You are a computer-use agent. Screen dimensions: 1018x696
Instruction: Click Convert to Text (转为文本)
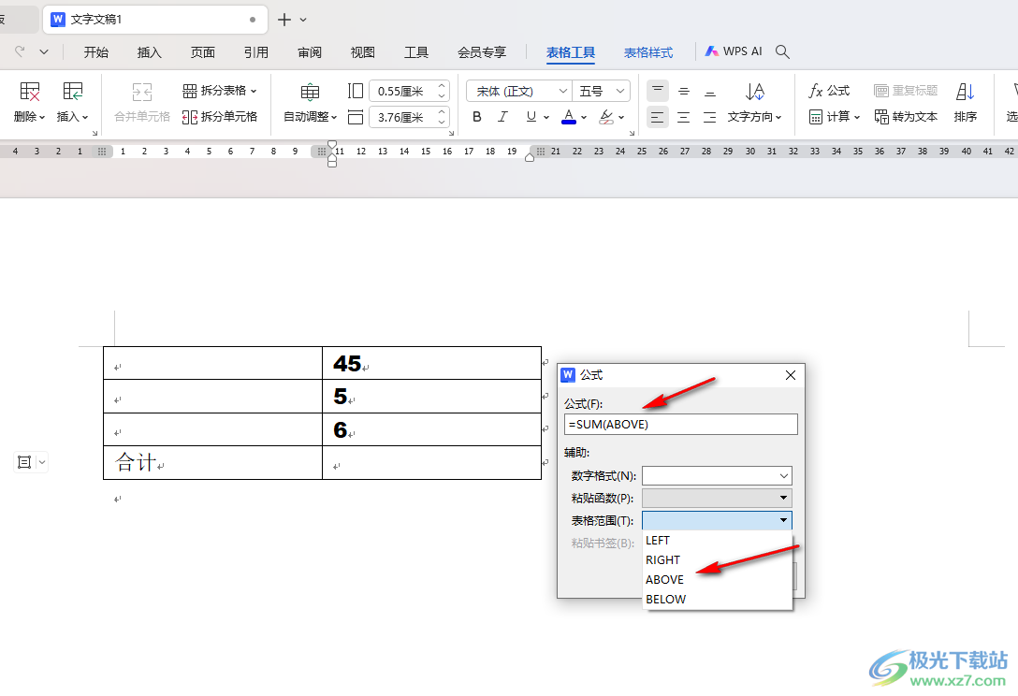click(906, 117)
